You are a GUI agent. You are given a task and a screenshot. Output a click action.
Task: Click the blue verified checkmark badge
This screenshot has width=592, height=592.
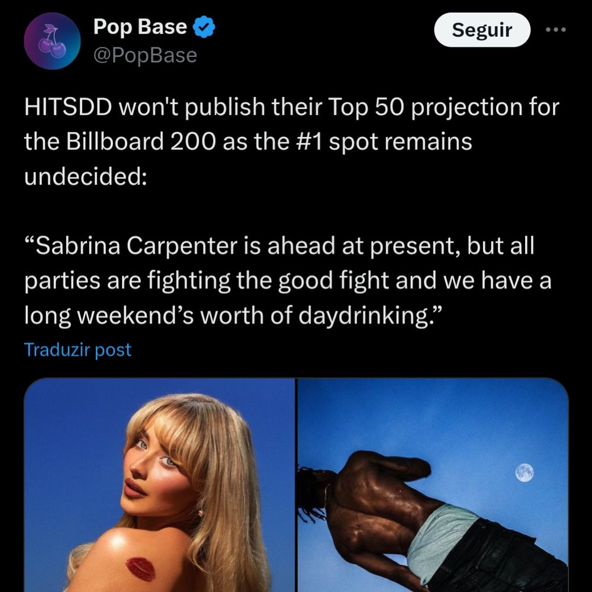(x=204, y=27)
